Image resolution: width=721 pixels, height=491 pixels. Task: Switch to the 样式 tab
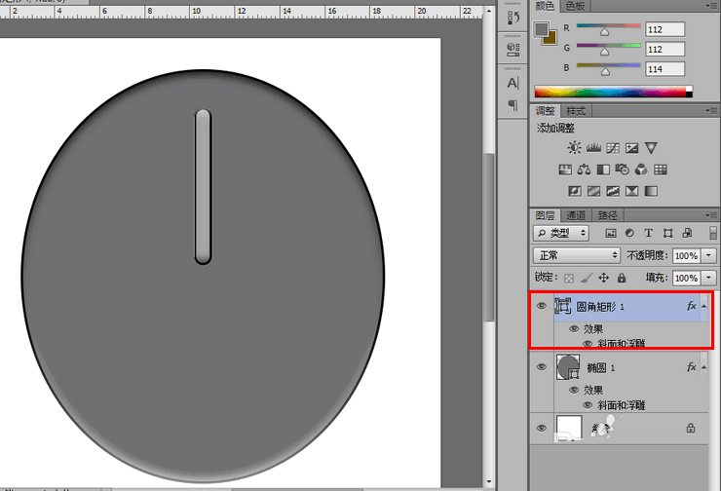tap(576, 111)
